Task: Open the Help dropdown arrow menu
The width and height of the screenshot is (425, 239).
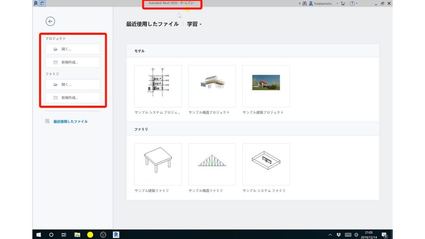Action: tap(357, 3)
